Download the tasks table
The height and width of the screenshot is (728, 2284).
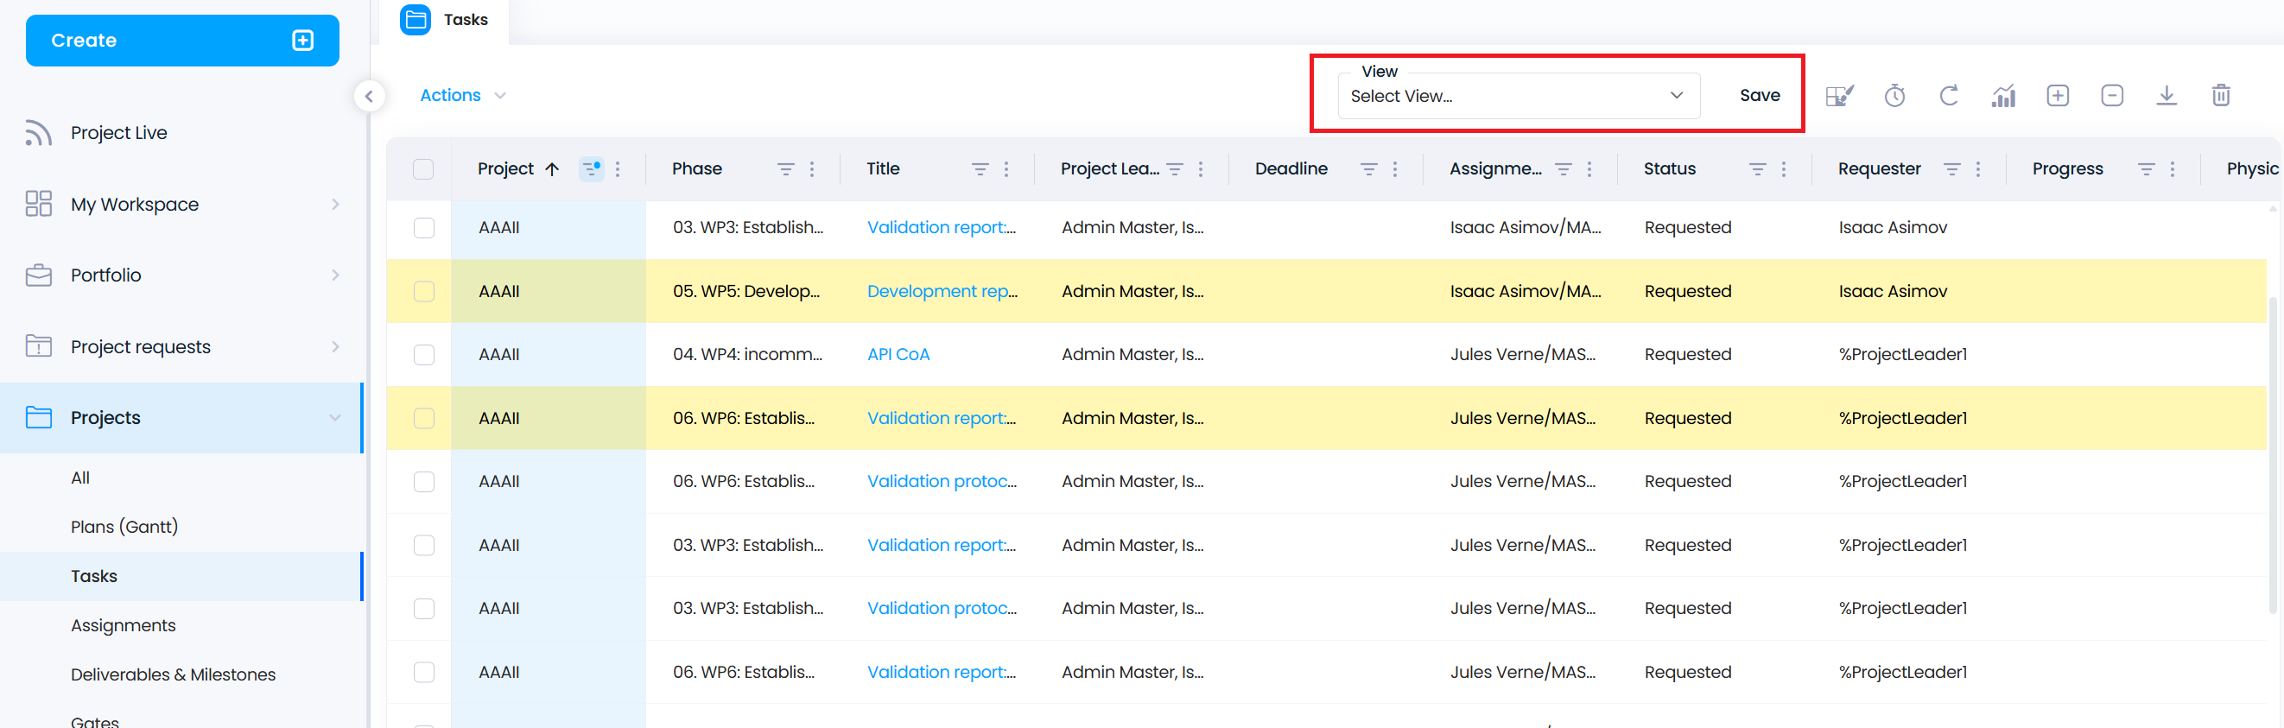(x=2166, y=96)
